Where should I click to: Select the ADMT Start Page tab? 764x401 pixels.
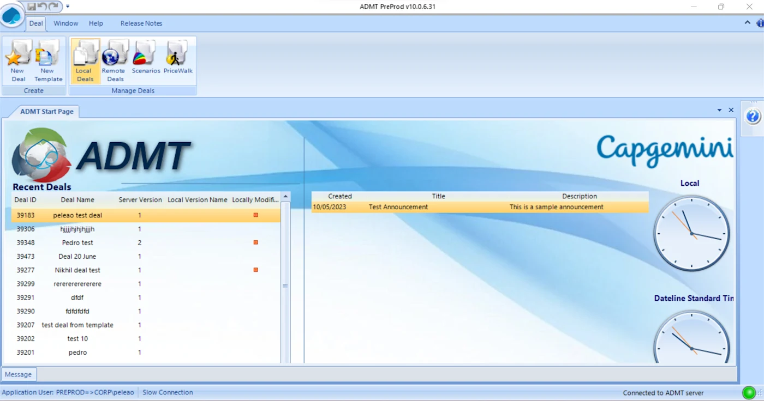pos(46,111)
